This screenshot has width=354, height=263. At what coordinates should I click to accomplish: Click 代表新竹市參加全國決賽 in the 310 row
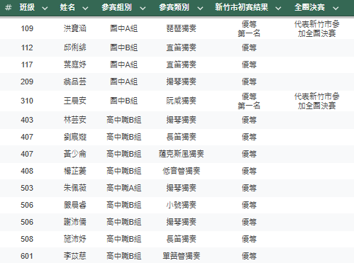point(317,101)
